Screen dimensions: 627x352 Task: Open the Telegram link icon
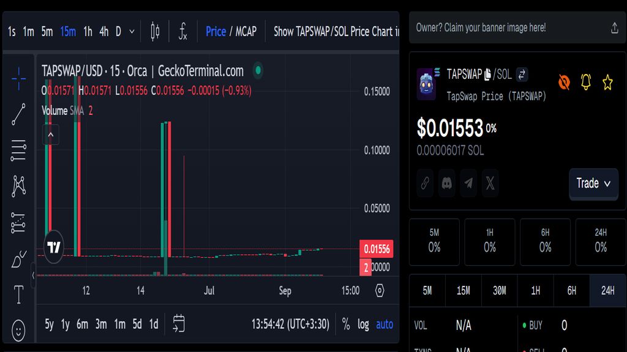coord(468,183)
